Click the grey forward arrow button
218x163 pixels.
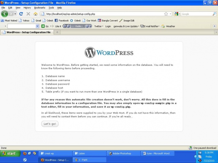(x=11, y=14)
